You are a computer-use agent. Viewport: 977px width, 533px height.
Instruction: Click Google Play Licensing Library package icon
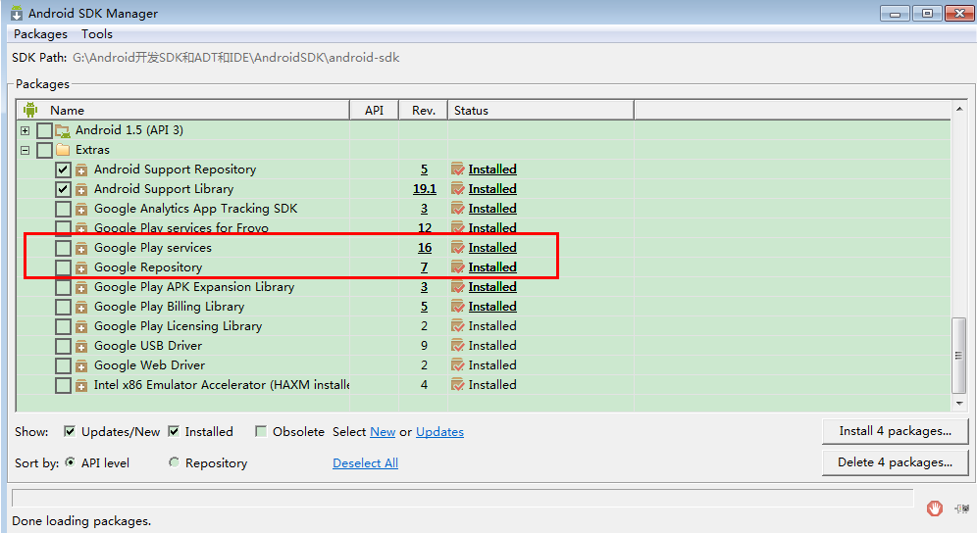[81, 327]
